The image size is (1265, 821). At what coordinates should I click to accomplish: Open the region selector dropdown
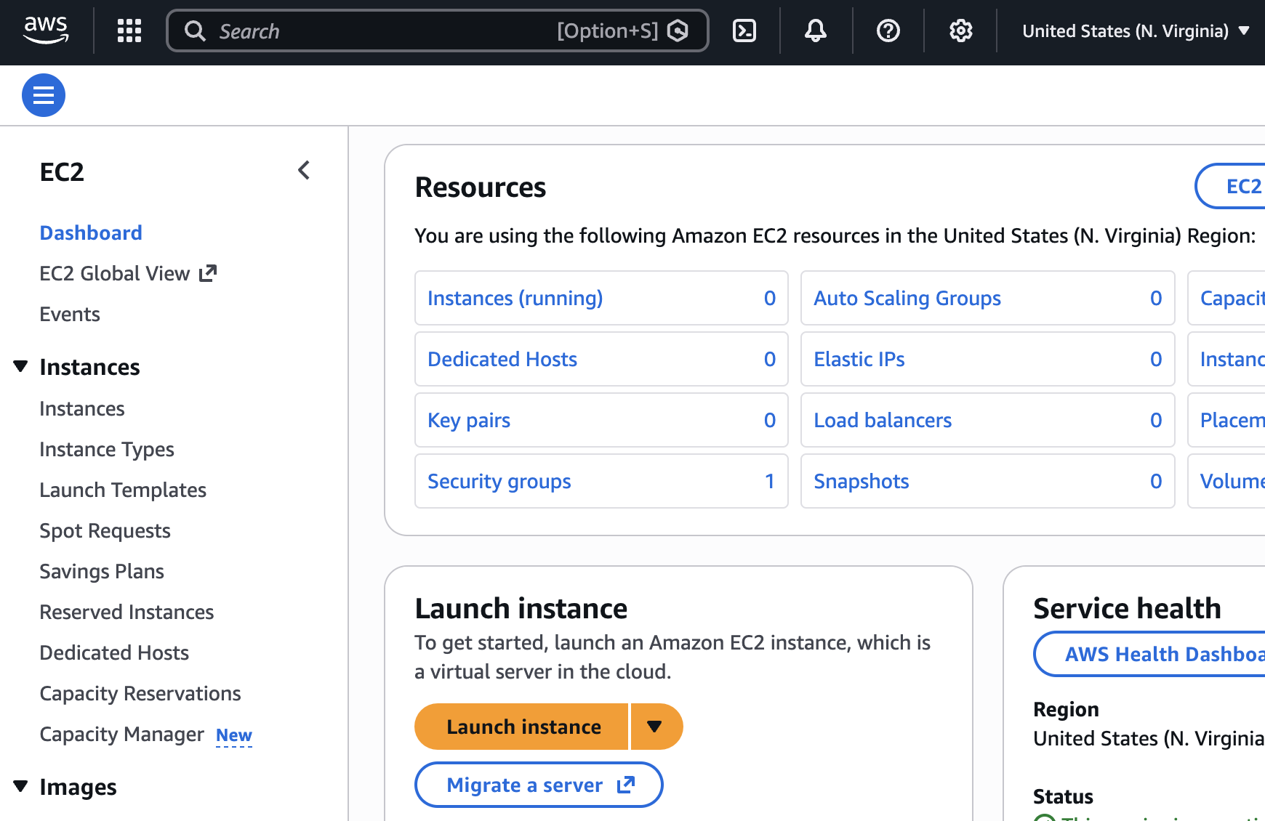[x=1135, y=31]
